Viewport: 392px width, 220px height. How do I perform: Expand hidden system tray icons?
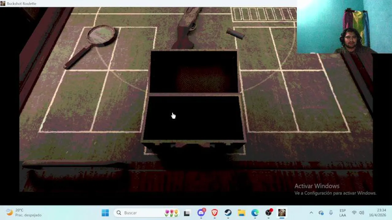point(311,213)
